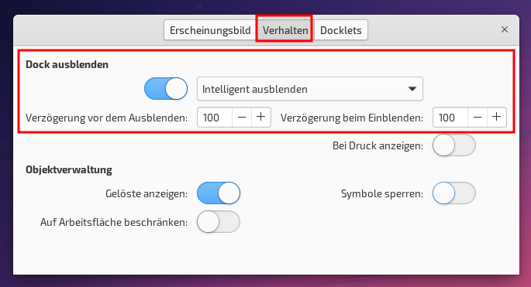
Task: Click the Objektverwaltung section heading
Action: tap(69, 169)
